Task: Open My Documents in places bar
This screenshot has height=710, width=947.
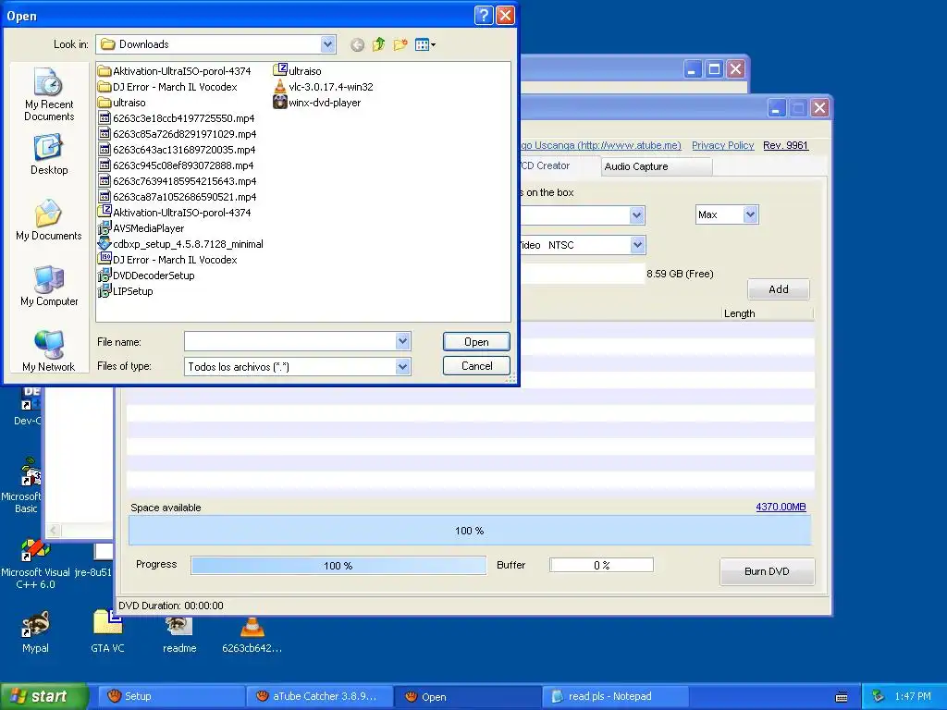Action: (x=49, y=220)
